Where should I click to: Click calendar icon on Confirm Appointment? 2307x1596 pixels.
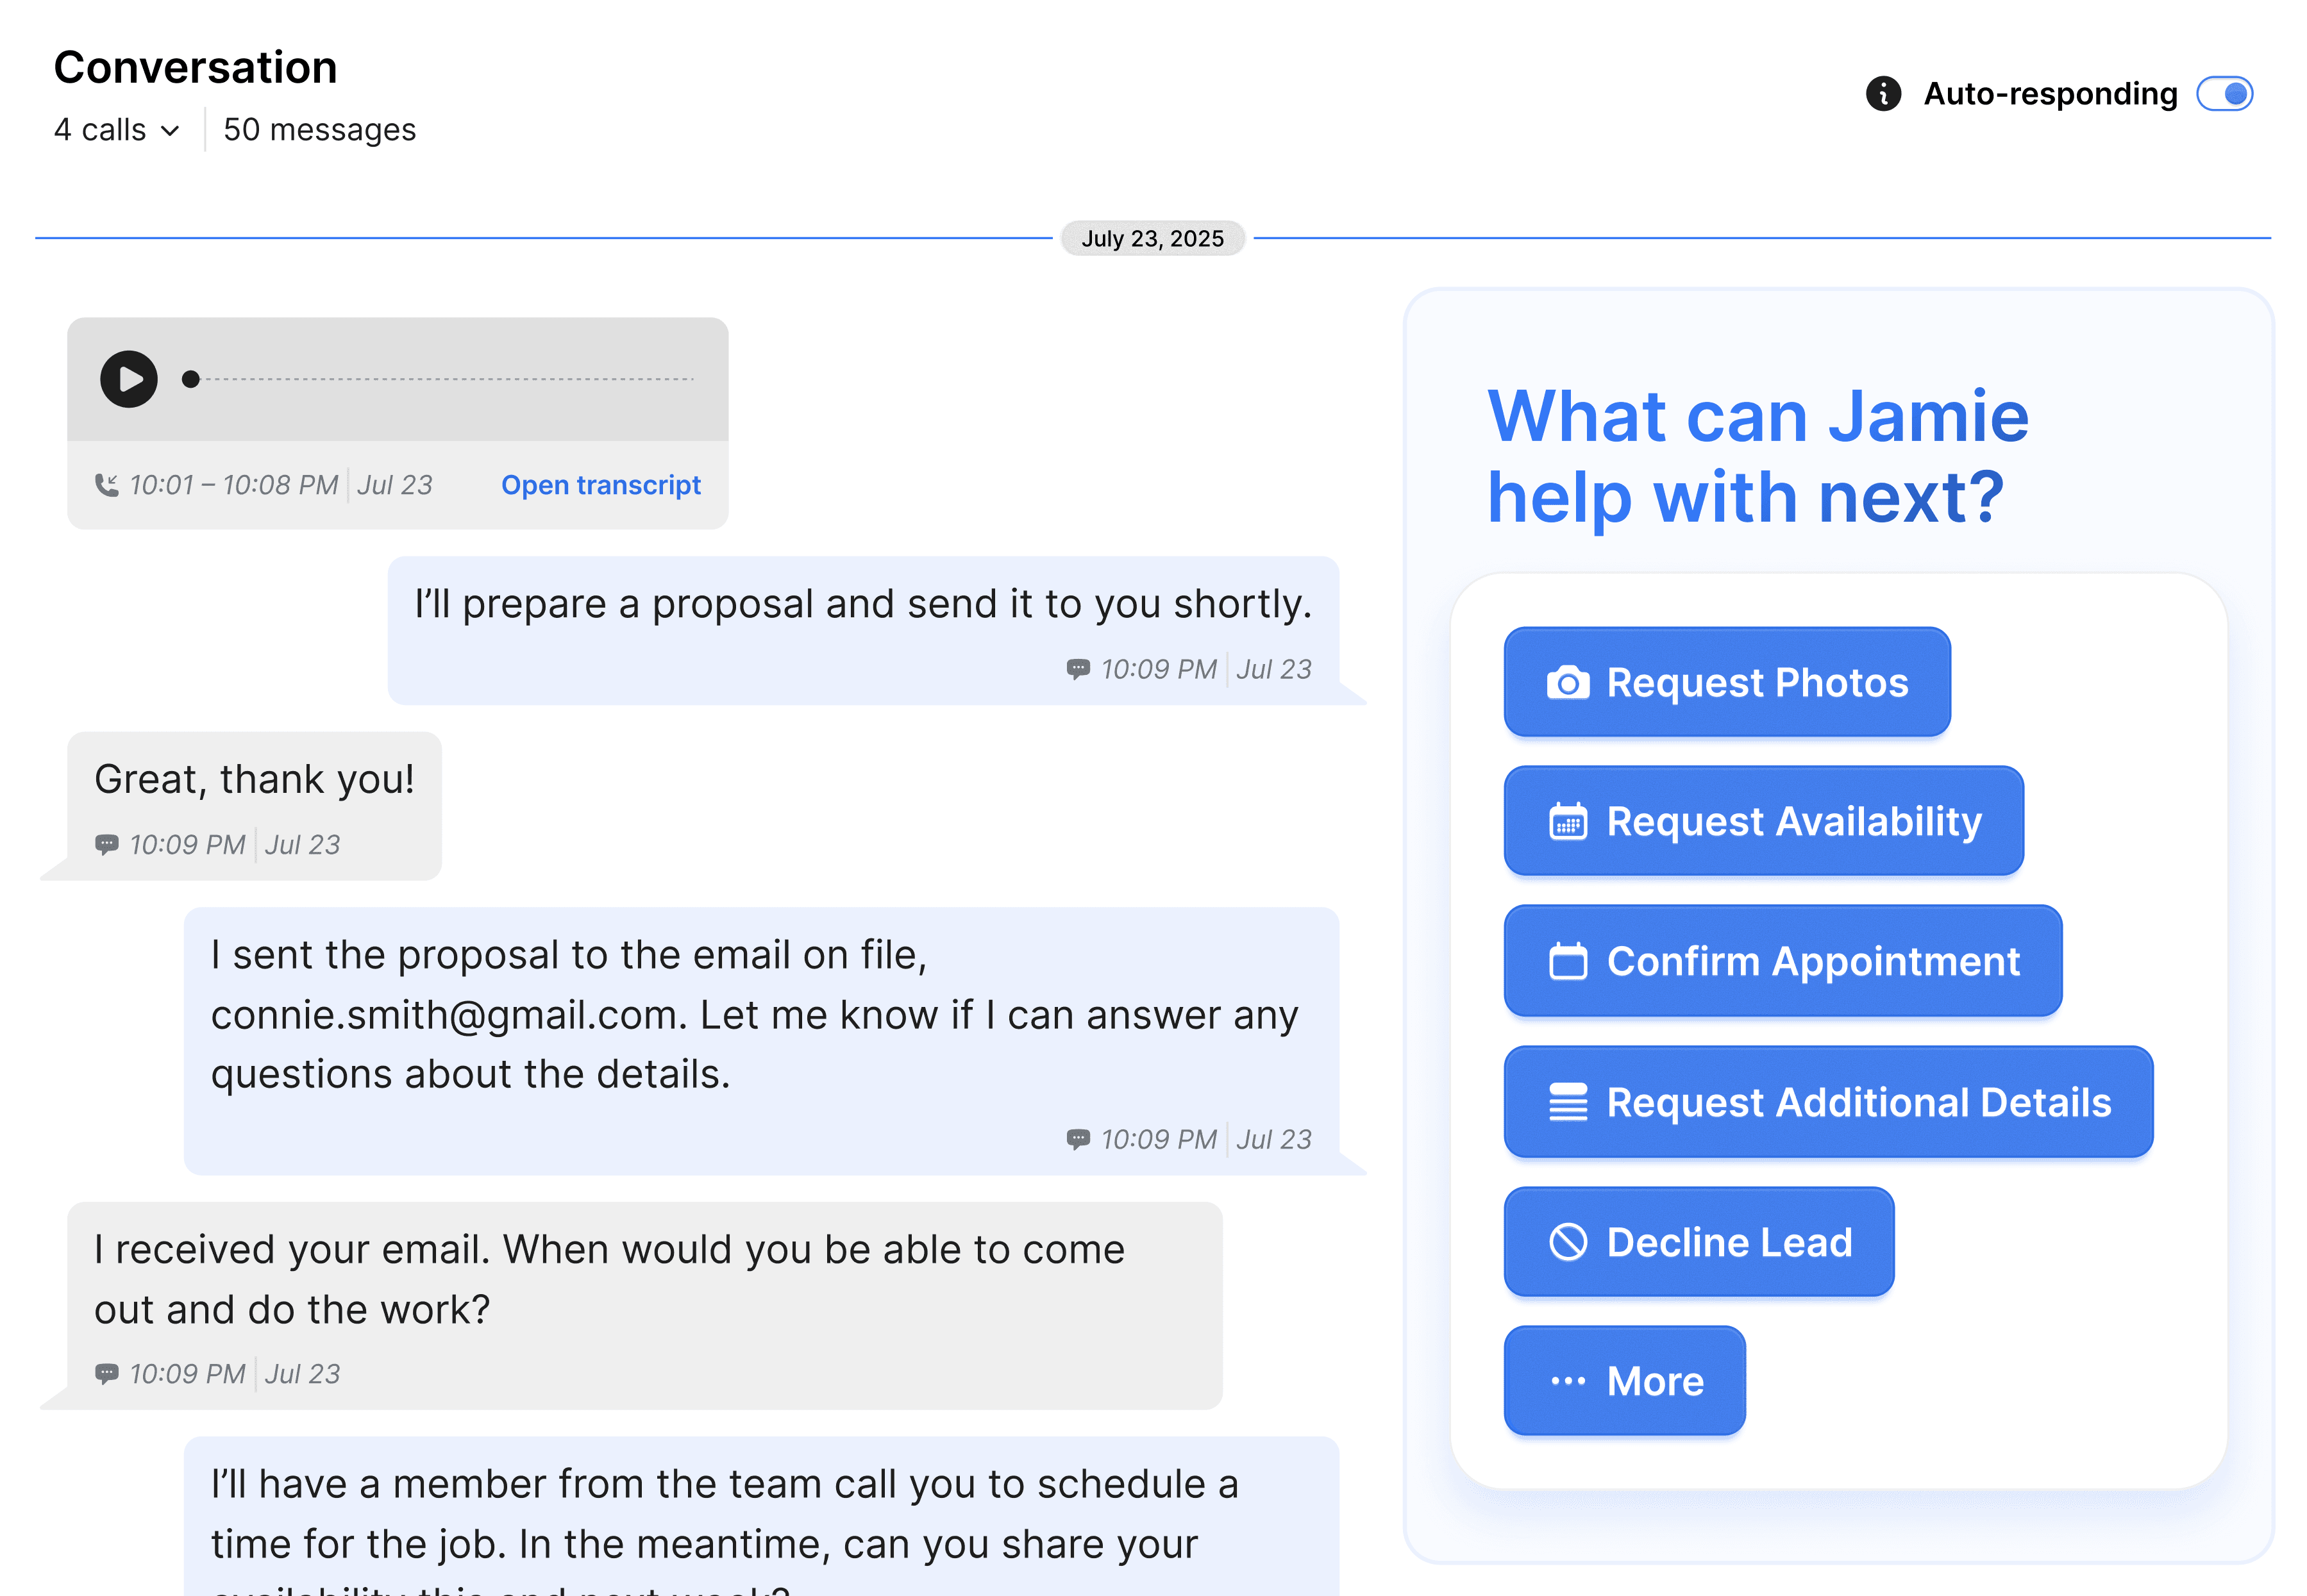pos(1568,962)
